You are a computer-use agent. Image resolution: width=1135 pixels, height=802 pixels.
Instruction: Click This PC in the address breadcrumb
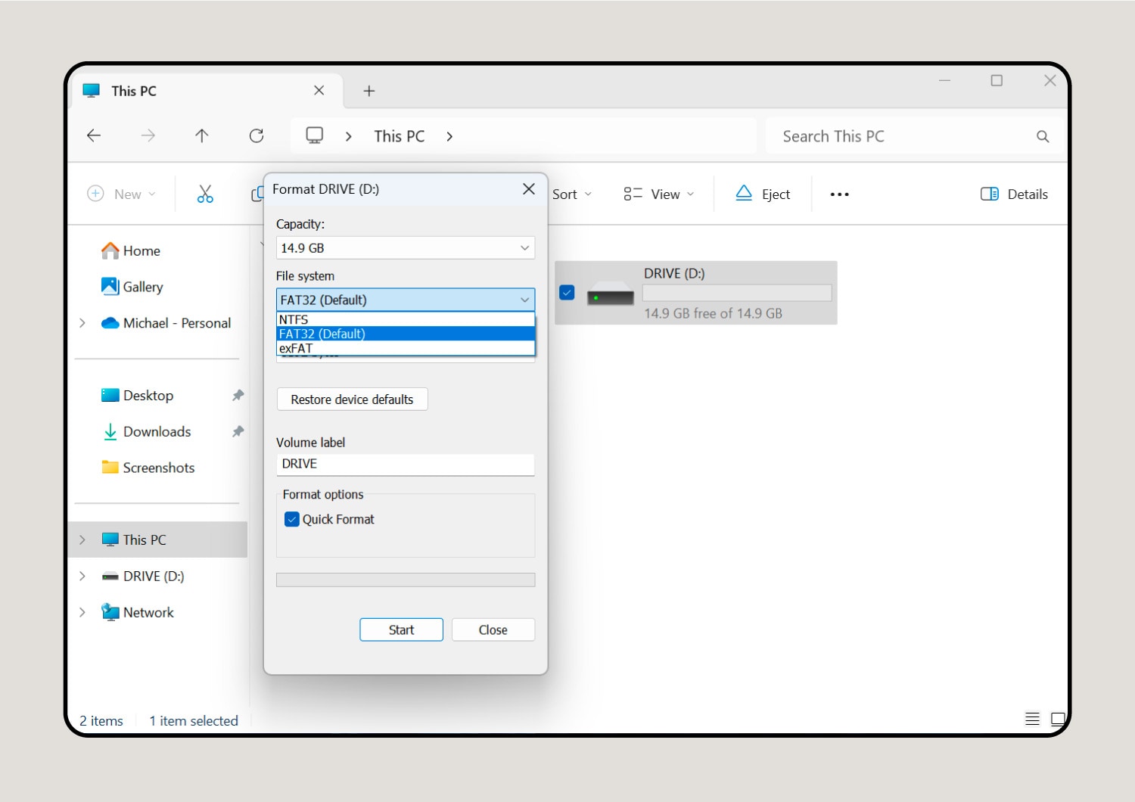[x=400, y=136]
